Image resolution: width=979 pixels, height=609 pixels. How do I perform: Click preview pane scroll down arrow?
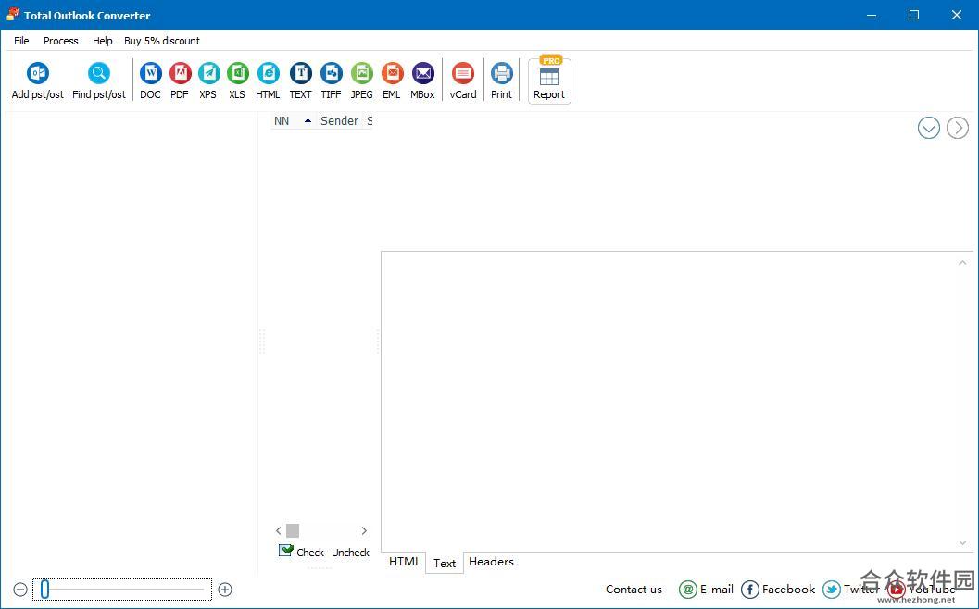click(962, 542)
